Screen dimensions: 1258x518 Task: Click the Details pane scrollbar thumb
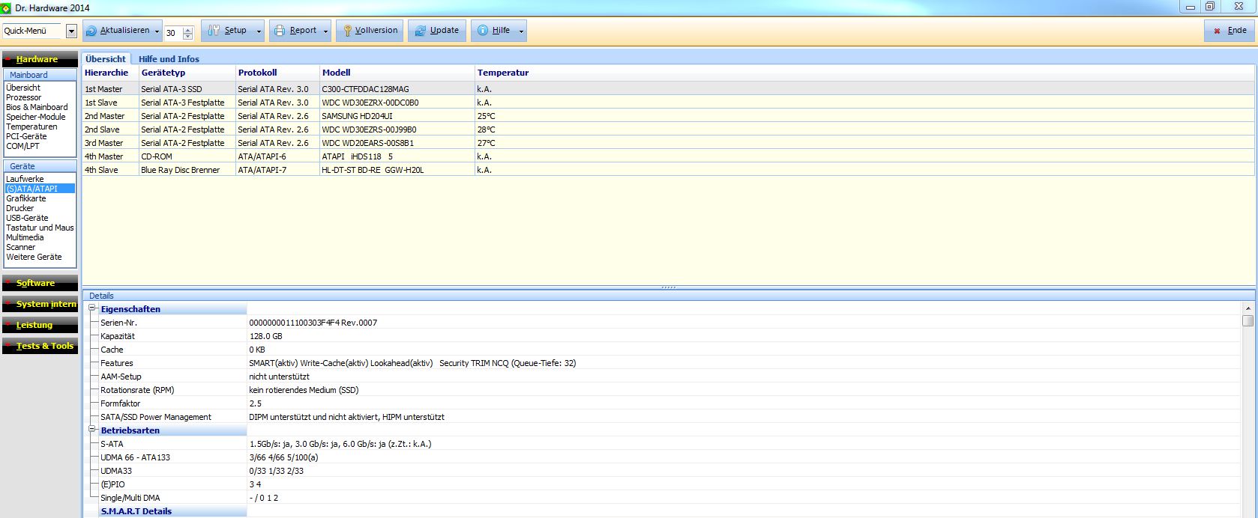1248,320
